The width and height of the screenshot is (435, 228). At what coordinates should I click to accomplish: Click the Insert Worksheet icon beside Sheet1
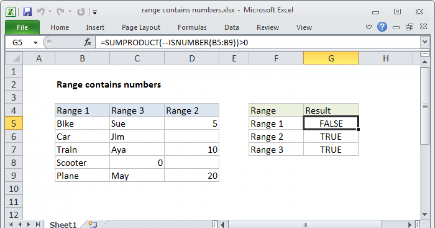coord(92,224)
